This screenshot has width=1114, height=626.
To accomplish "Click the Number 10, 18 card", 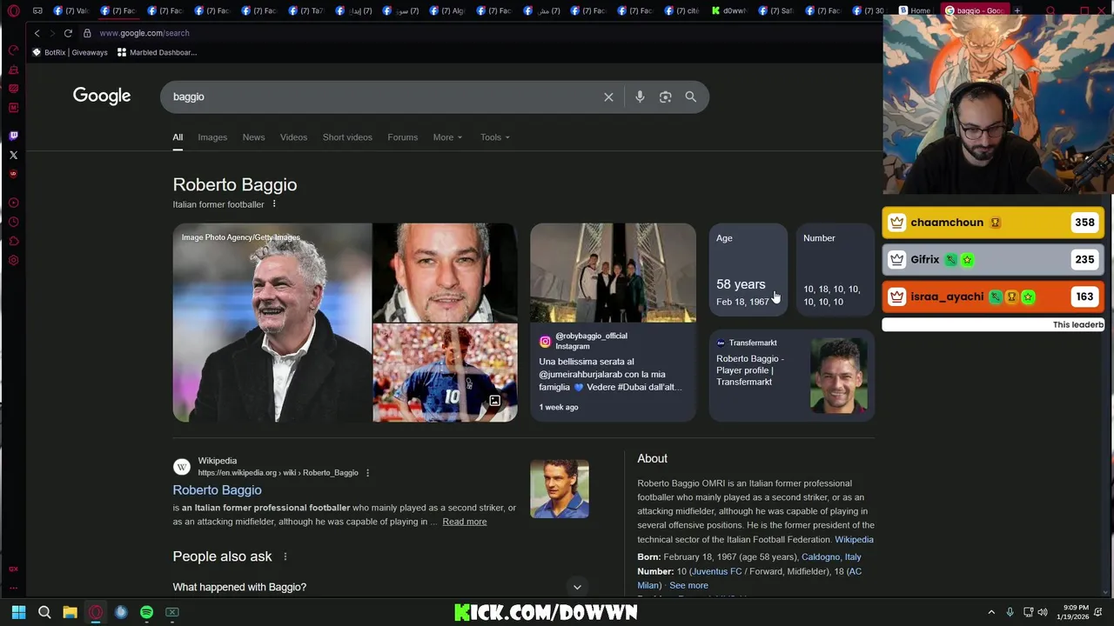I will 835,270.
